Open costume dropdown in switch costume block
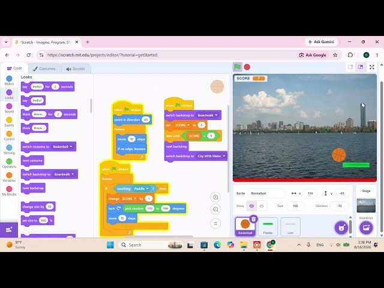The height and width of the screenshot is (288, 384). tap(62, 146)
